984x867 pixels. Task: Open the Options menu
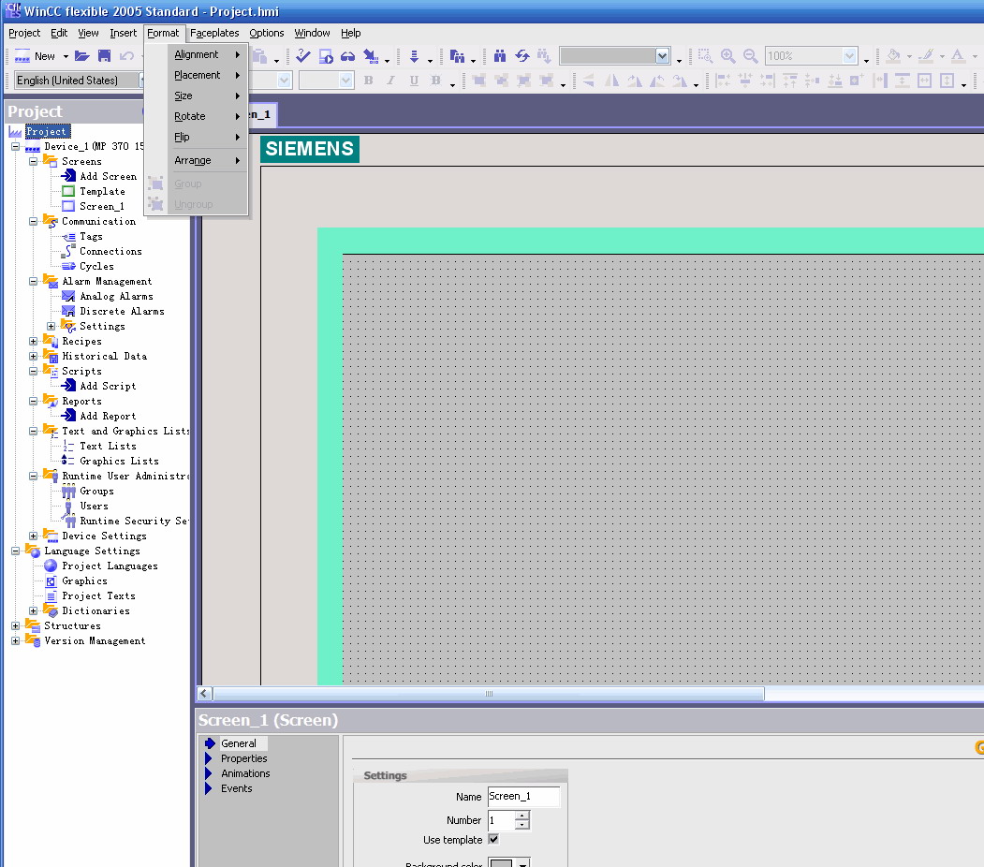tap(267, 34)
